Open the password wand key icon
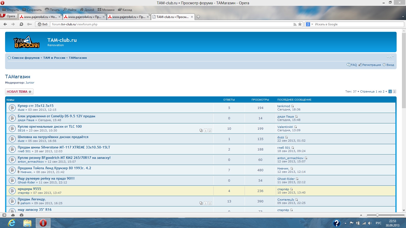Screen dimensions: 406x228 pos(29,24)
